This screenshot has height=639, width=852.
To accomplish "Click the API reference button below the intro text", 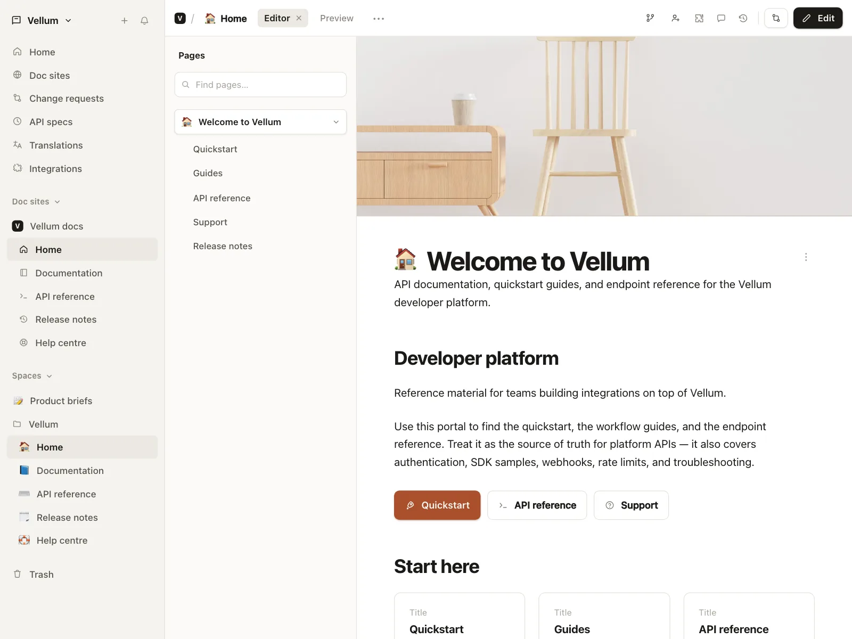I will point(537,505).
